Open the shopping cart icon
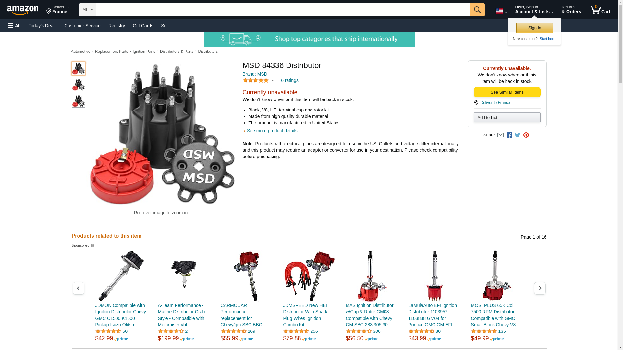The height and width of the screenshot is (350, 623). click(599, 10)
